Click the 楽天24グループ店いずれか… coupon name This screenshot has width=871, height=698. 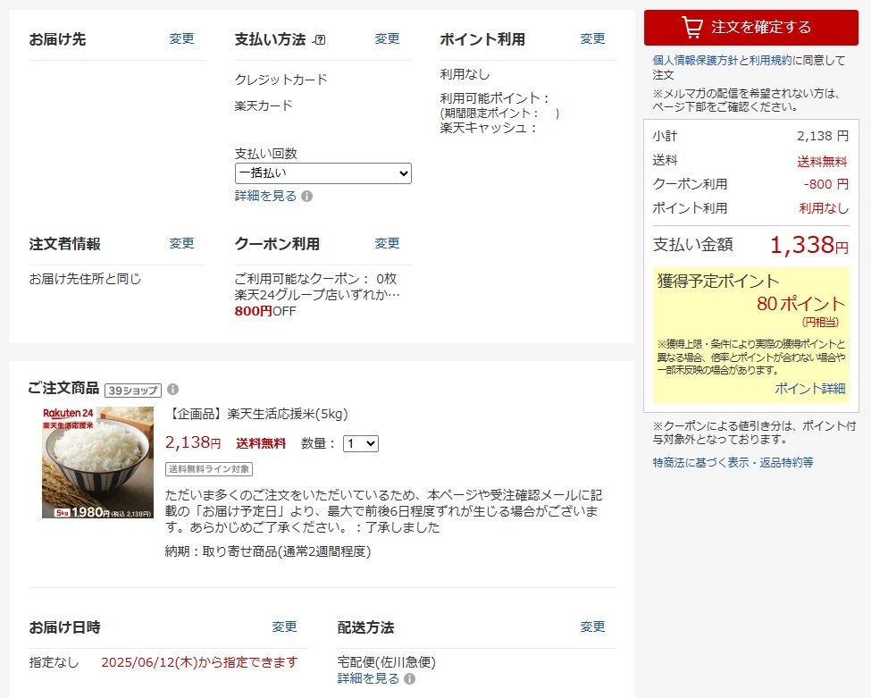pyautogui.click(x=317, y=295)
